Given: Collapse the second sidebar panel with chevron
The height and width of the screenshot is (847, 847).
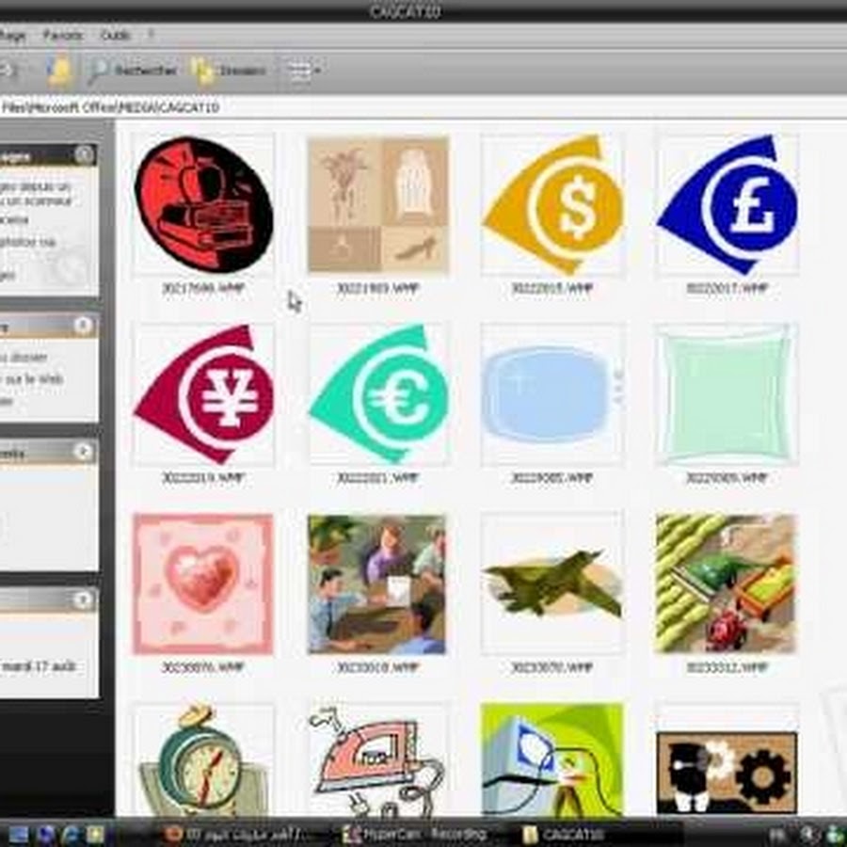Looking at the screenshot, I should (84, 326).
